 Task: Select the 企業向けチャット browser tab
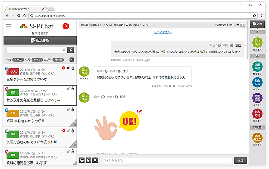(x=25, y=9)
